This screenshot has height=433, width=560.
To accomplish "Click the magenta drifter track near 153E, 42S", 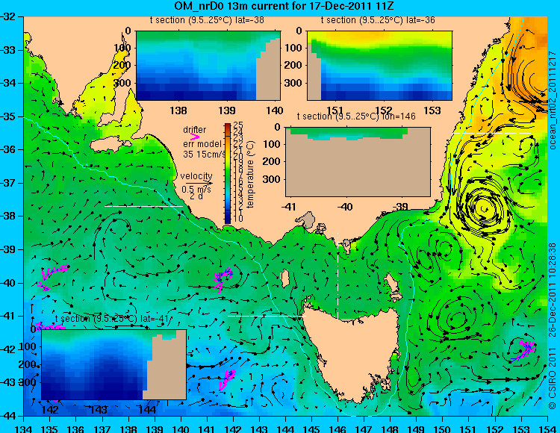I will [x=523, y=350].
